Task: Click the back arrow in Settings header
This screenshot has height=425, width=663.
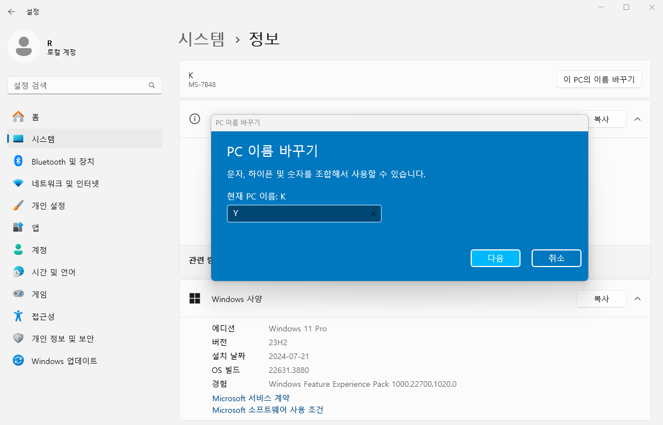Action: click(x=12, y=12)
